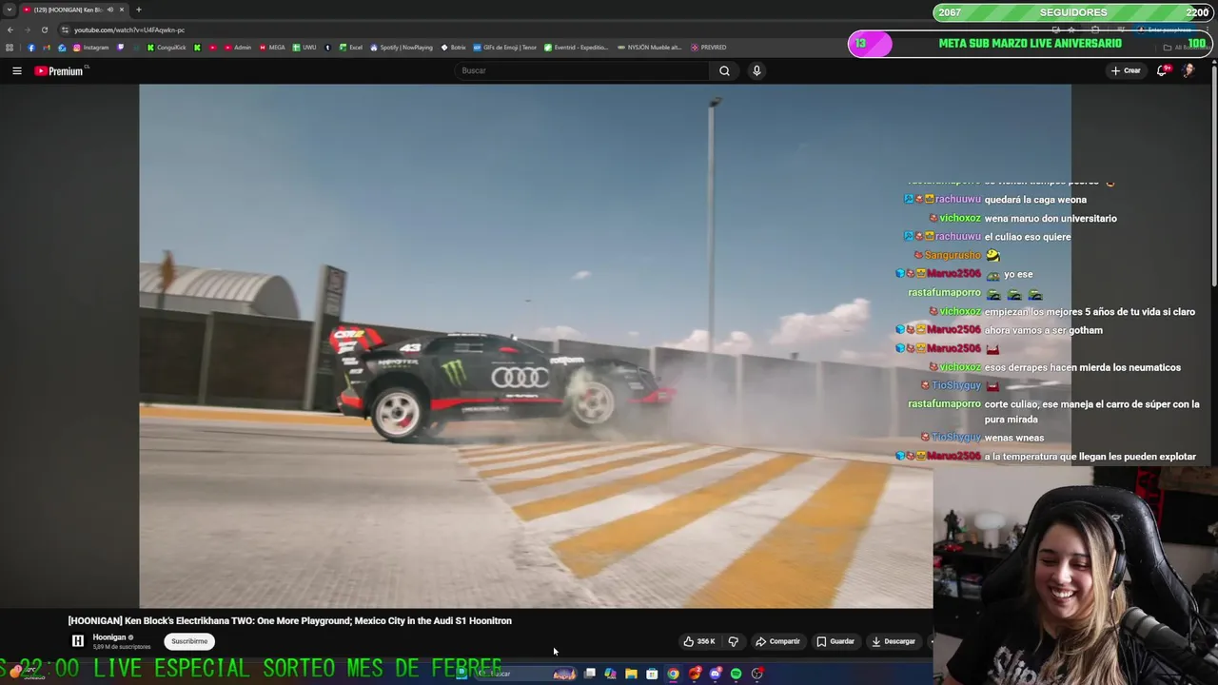1218x685 pixels.
Task: Open the Chrome apps grid shortcut
Action: (x=10, y=48)
